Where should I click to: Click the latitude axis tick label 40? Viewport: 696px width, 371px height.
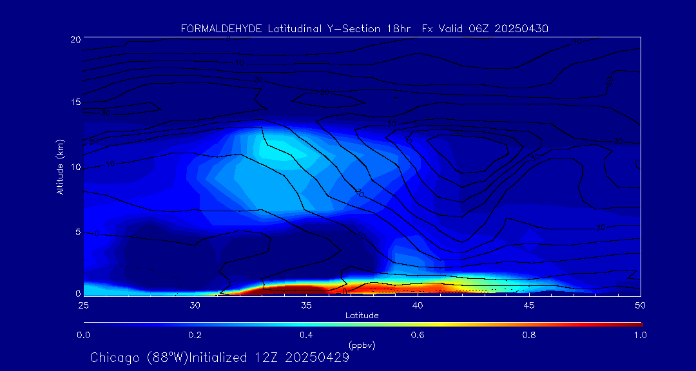click(418, 305)
